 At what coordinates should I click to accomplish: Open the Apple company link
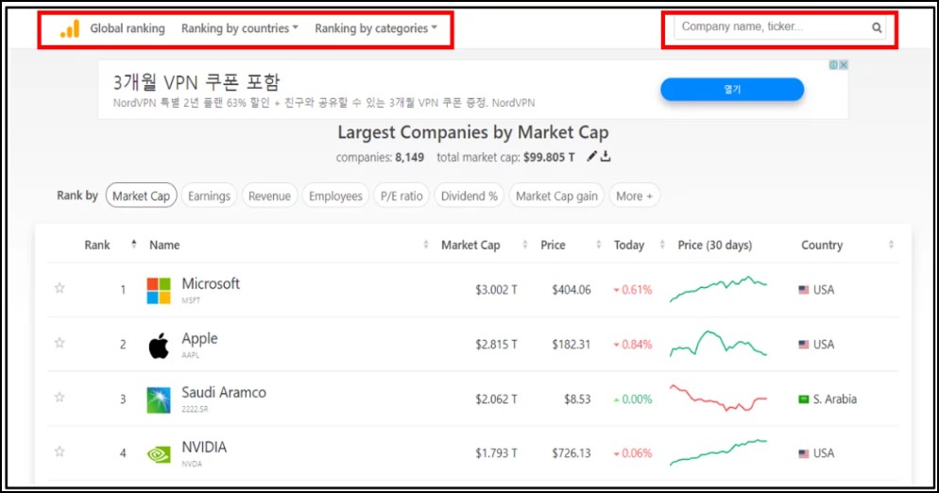pyautogui.click(x=199, y=338)
